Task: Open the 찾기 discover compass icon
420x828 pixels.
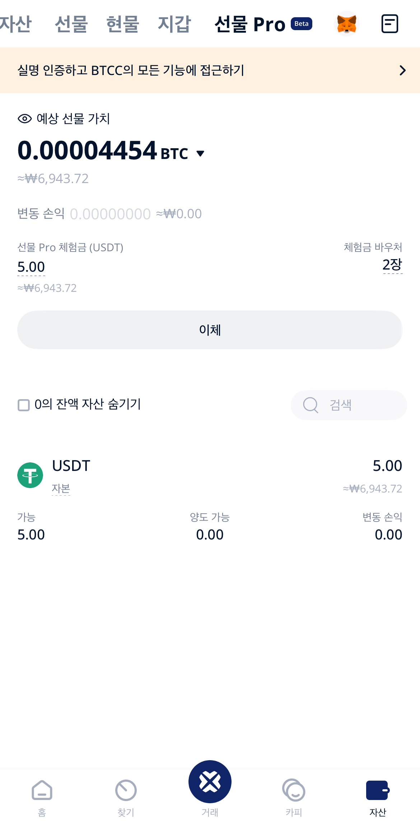Action: 126,790
